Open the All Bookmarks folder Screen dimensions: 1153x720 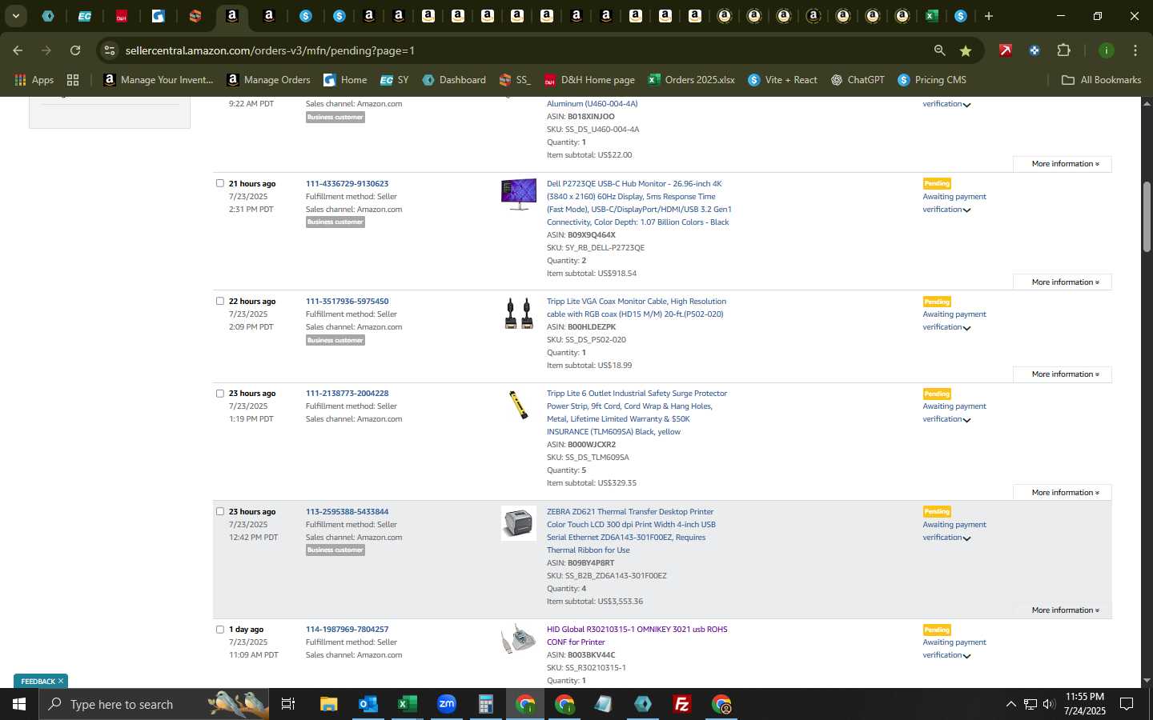tap(1101, 80)
